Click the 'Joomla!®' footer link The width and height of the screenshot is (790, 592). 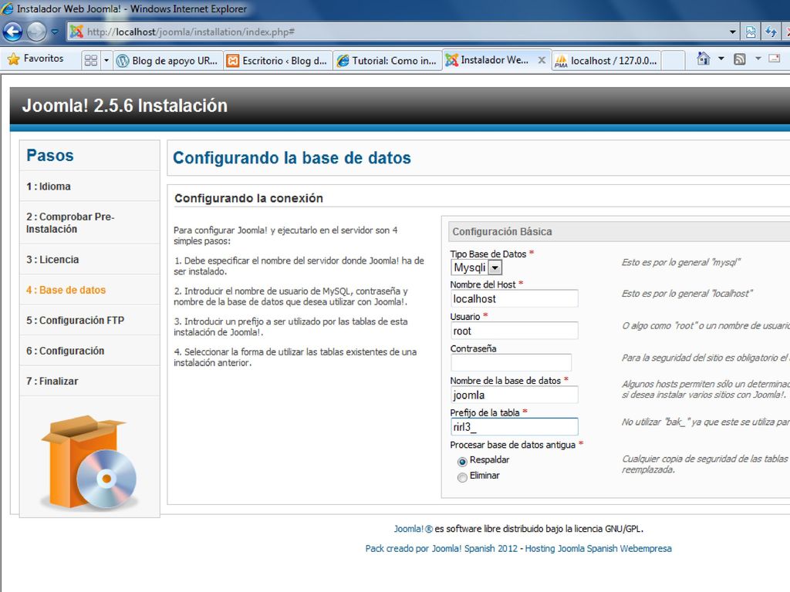click(x=414, y=529)
